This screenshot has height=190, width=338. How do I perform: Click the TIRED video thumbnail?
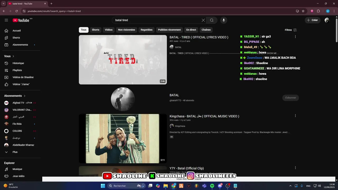click(x=123, y=60)
